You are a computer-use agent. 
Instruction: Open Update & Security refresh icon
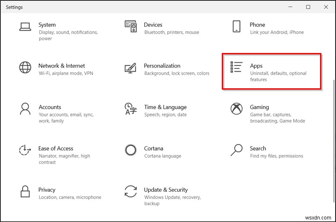coord(131,191)
